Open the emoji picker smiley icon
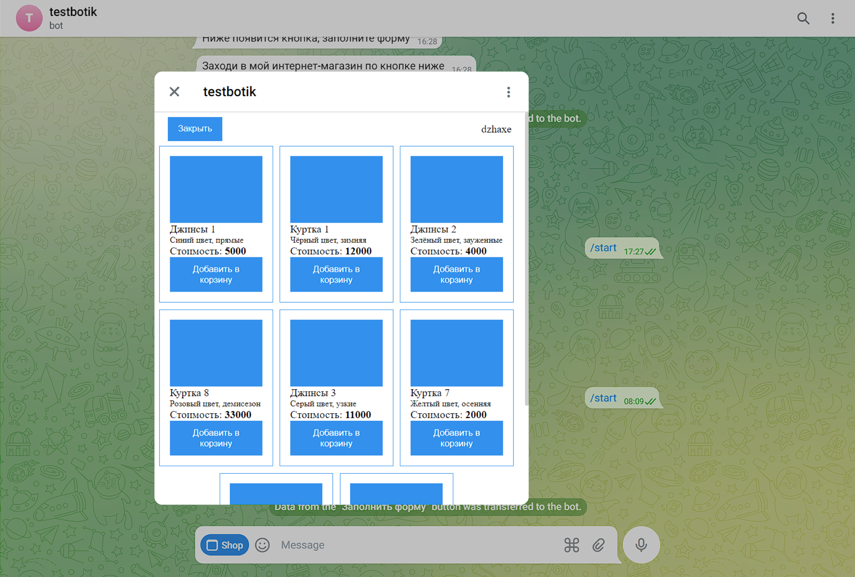Image resolution: width=855 pixels, height=577 pixels. [262, 545]
